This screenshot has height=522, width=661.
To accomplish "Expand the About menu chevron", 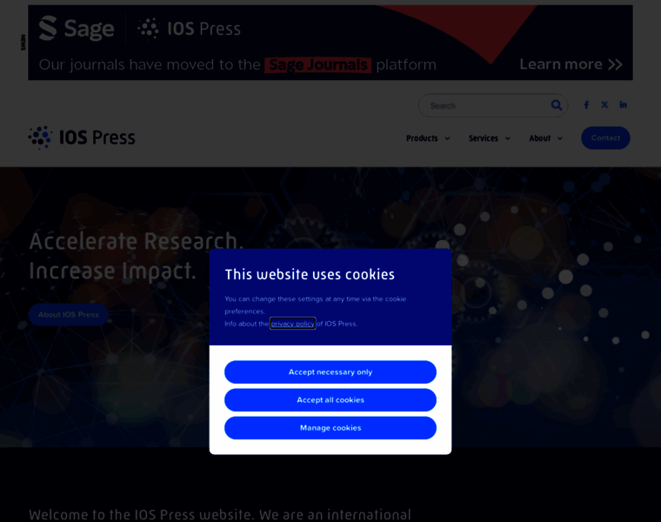I will click(x=560, y=138).
